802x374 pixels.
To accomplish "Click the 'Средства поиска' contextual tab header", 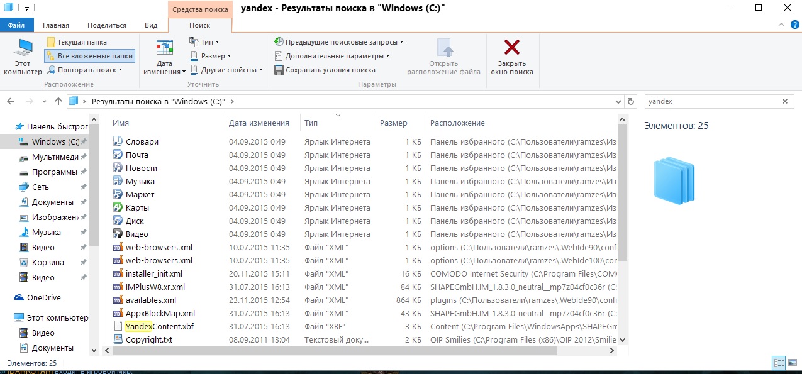I will pos(200,9).
